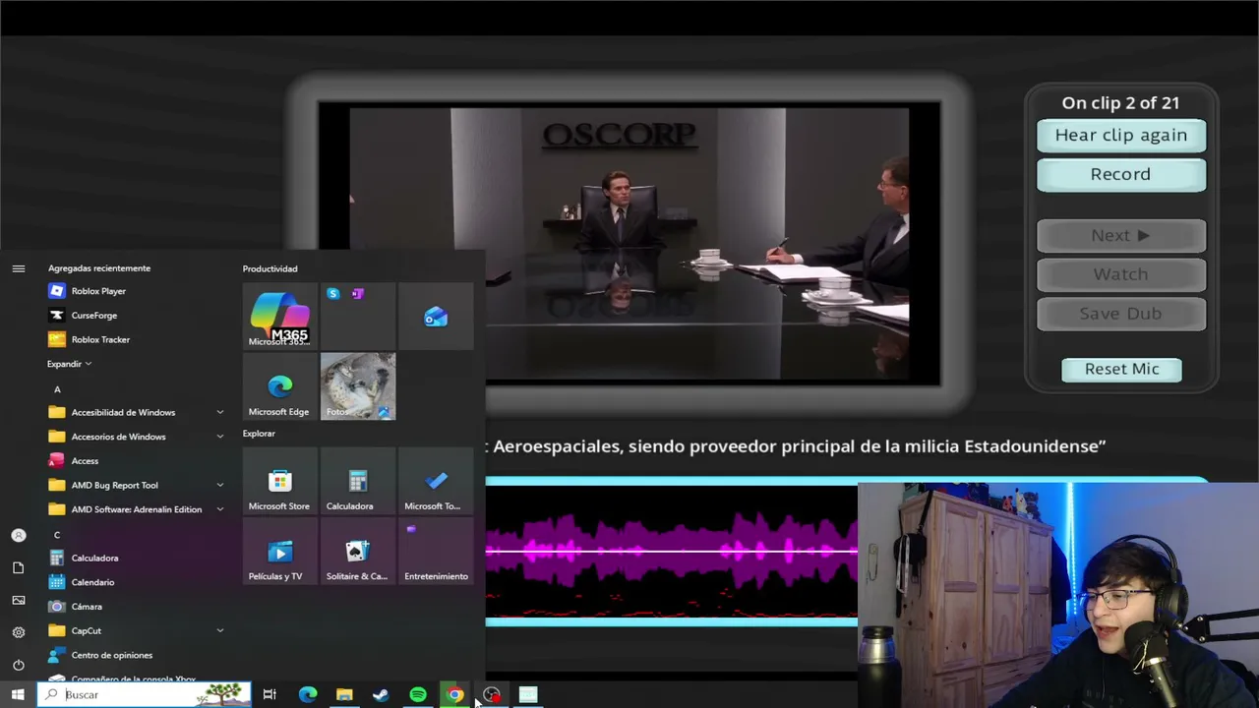Screen dimensions: 1259x708
Task: Click the Next button
Action: click(x=1121, y=235)
